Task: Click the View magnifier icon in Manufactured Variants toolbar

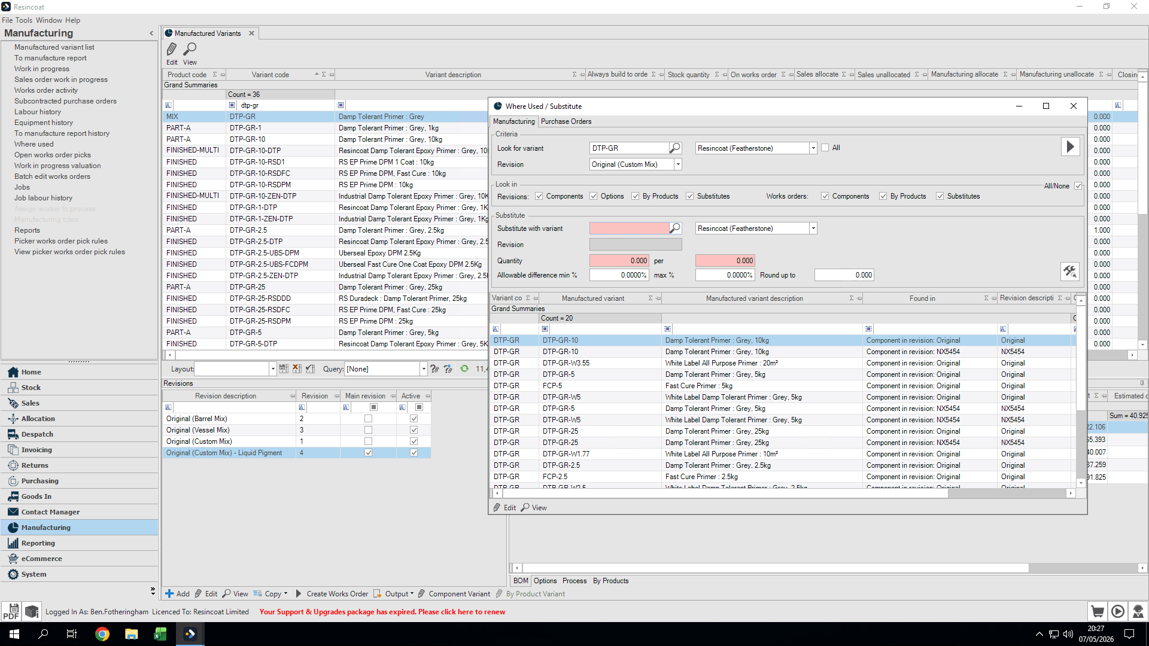Action: 190,49
